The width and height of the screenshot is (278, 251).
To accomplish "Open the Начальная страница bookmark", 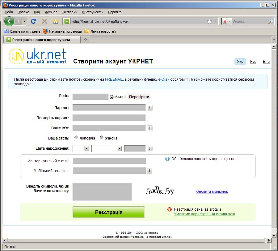I will (x=62, y=31).
